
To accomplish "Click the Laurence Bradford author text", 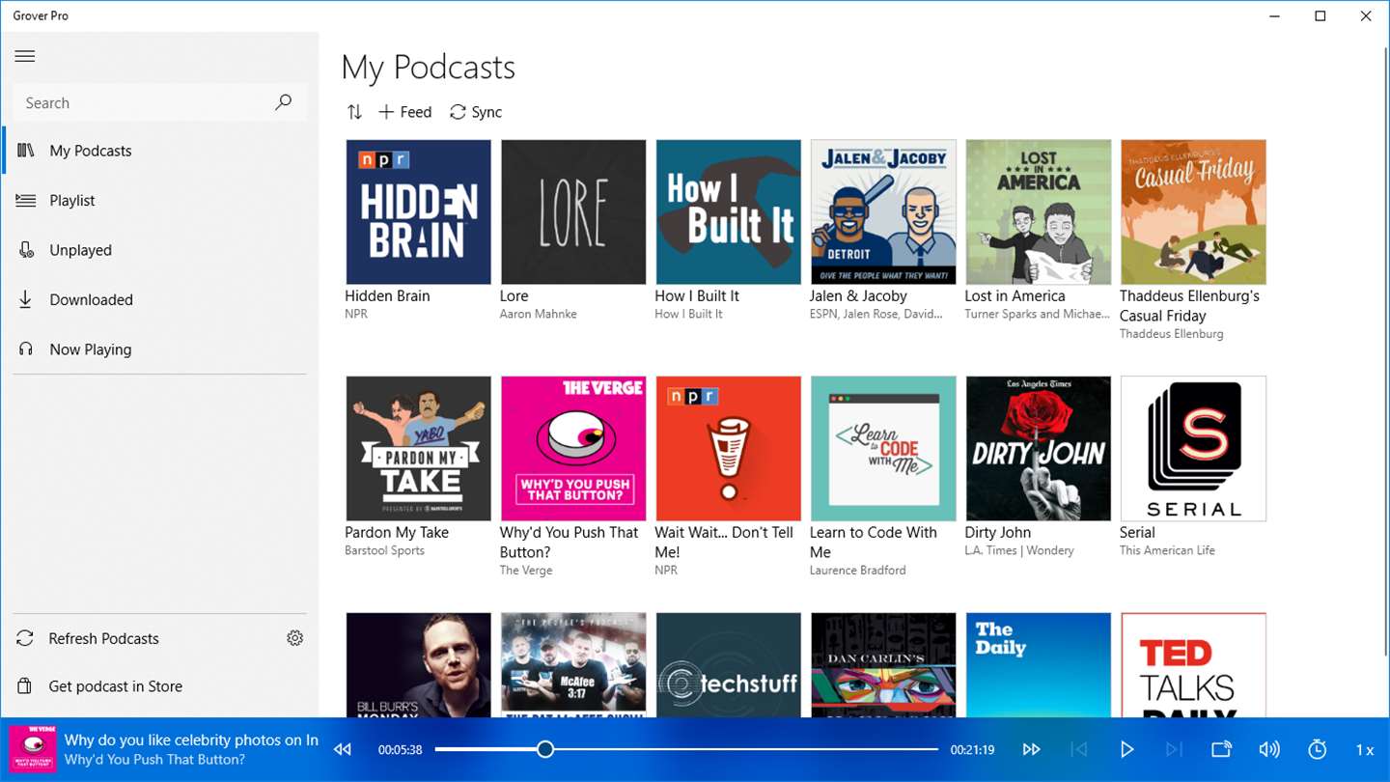I will coord(858,570).
